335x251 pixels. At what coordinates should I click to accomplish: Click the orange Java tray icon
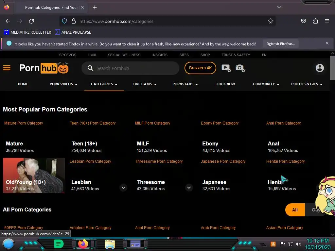point(273,244)
